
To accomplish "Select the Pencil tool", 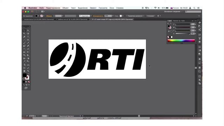I will [28, 43].
